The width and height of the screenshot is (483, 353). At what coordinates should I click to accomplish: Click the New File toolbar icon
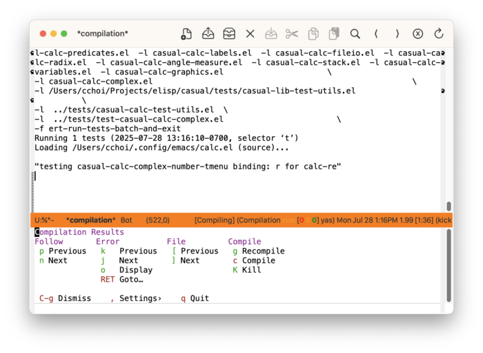pos(186,34)
